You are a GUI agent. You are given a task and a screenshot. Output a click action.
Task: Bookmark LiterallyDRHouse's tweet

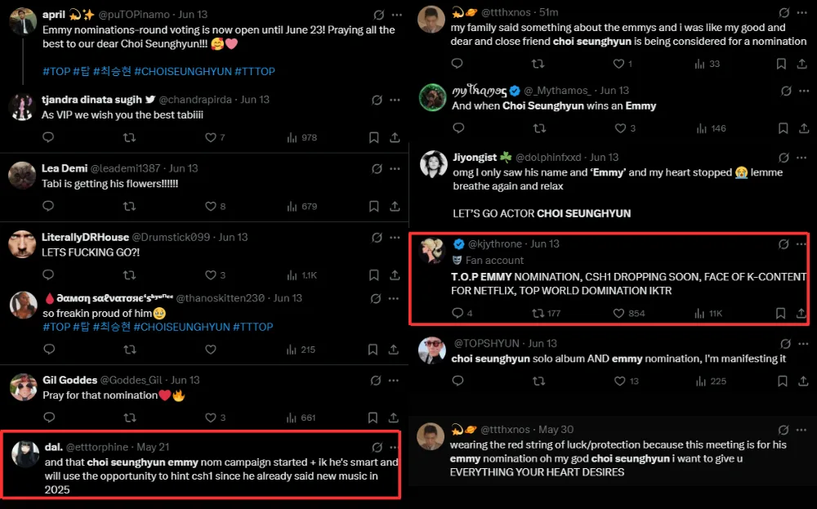click(373, 275)
